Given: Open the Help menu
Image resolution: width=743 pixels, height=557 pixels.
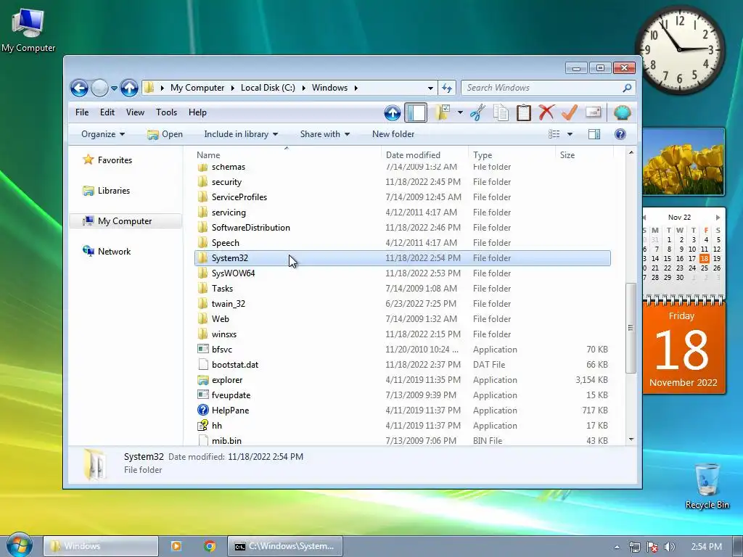Looking at the screenshot, I should [197, 112].
